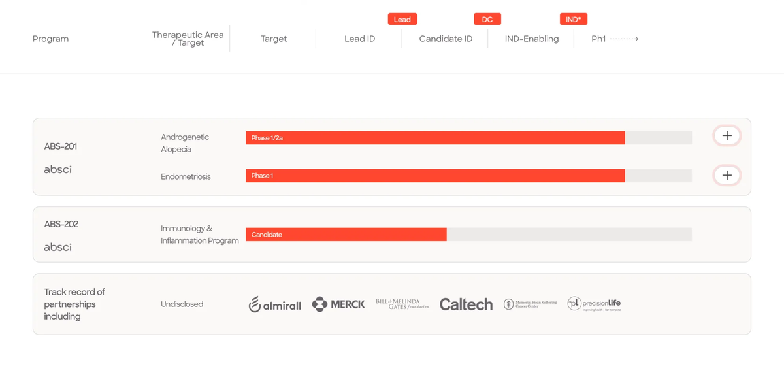Expand the Androgenetic Alopecia row plus button
The width and height of the screenshot is (784, 377).
(x=727, y=136)
